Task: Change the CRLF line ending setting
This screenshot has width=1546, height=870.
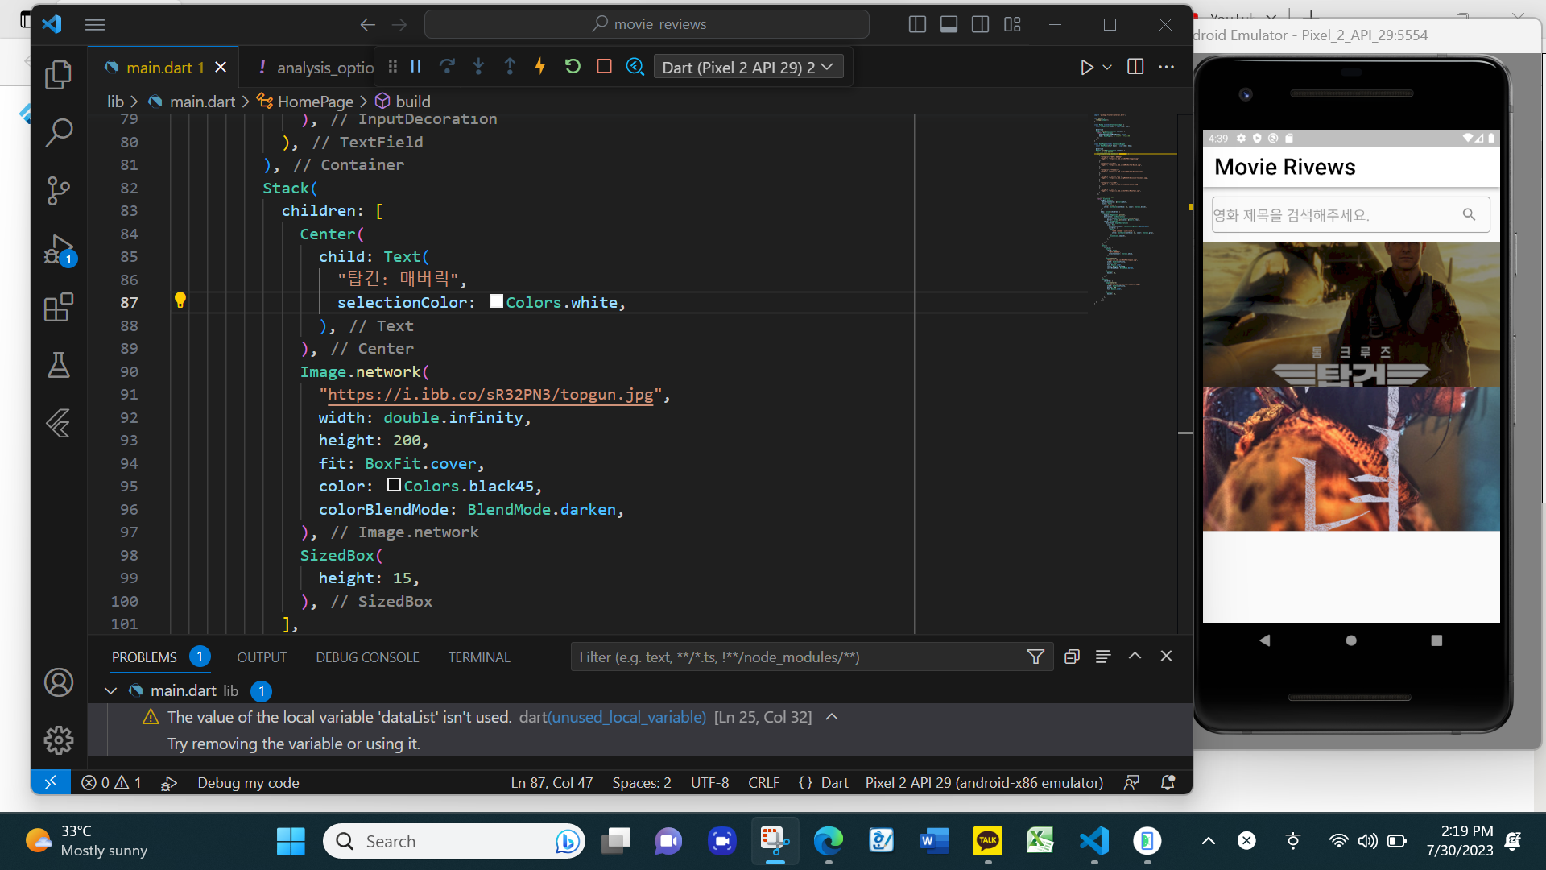Action: (763, 782)
